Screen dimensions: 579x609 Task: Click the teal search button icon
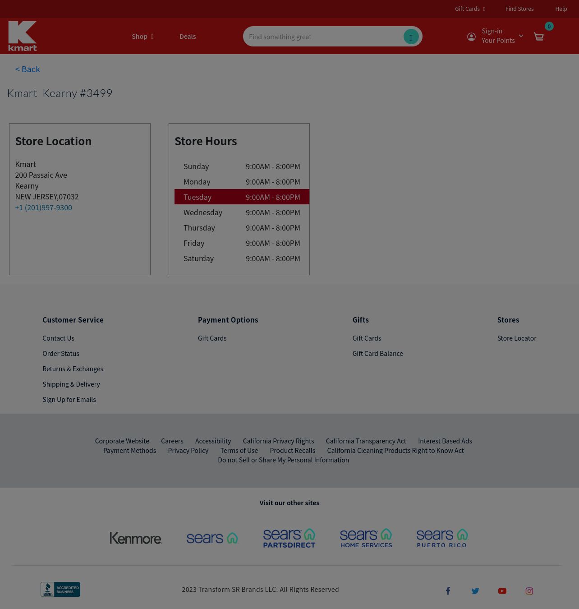[x=411, y=37]
